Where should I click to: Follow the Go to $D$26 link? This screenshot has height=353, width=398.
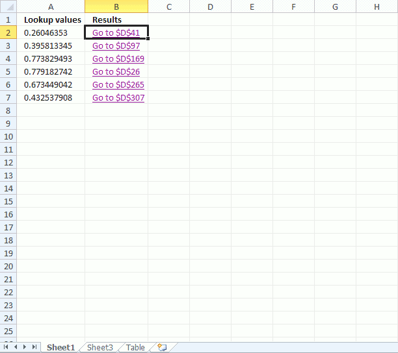(x=116, y=71)
